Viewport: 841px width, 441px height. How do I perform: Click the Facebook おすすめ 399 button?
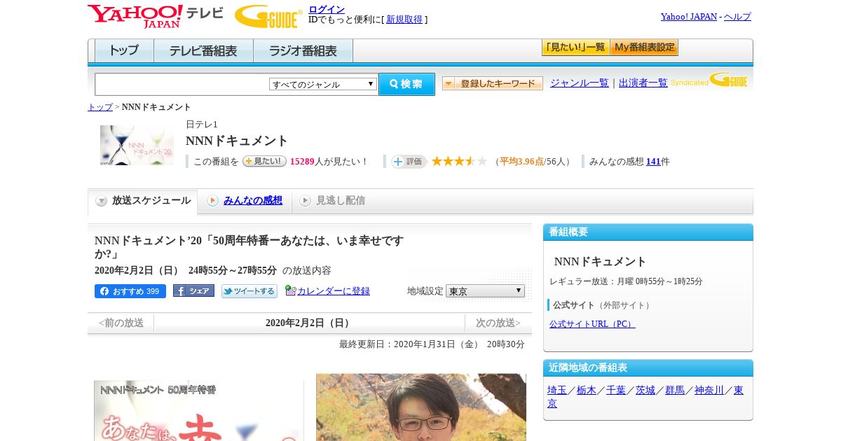tap(130, 291)
